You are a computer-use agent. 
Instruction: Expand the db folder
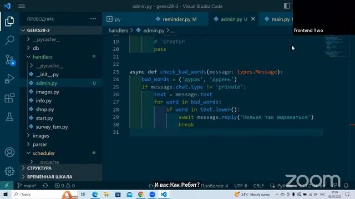[60, 48]
